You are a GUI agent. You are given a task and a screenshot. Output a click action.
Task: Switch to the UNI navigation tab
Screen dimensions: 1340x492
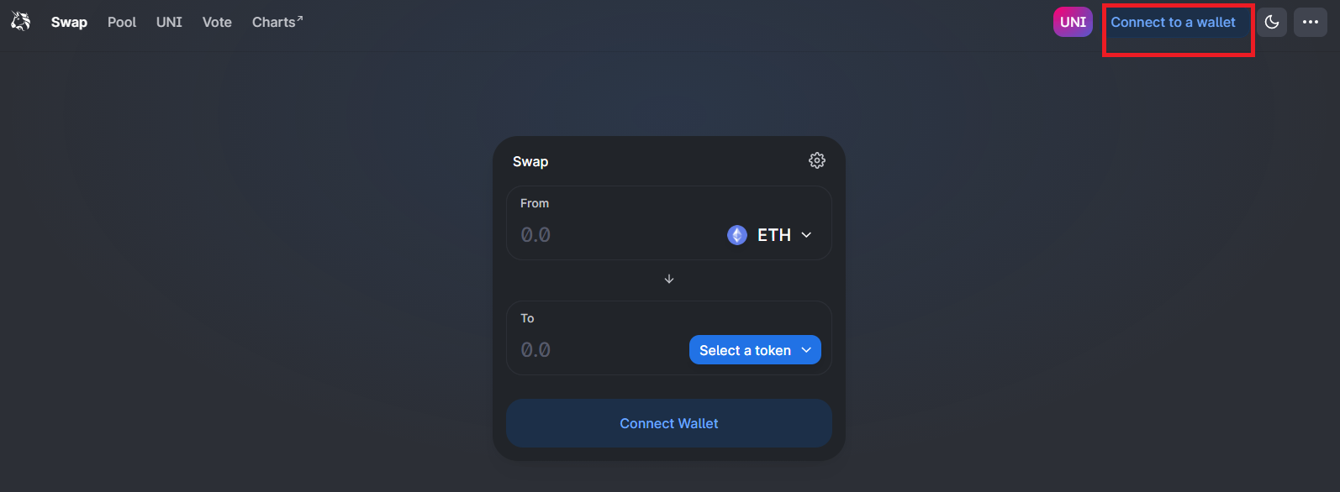coord(169,23)
